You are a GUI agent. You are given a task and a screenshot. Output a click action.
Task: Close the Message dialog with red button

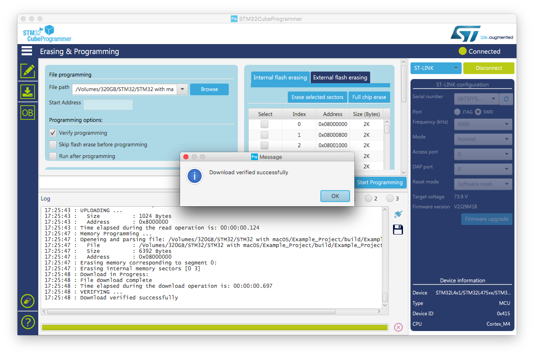pos(186,157)
